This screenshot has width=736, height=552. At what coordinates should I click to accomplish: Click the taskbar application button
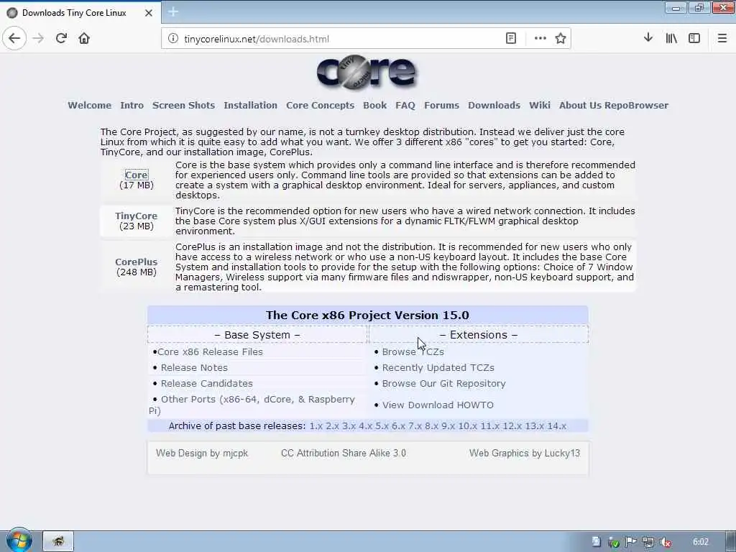click(58, 541)
